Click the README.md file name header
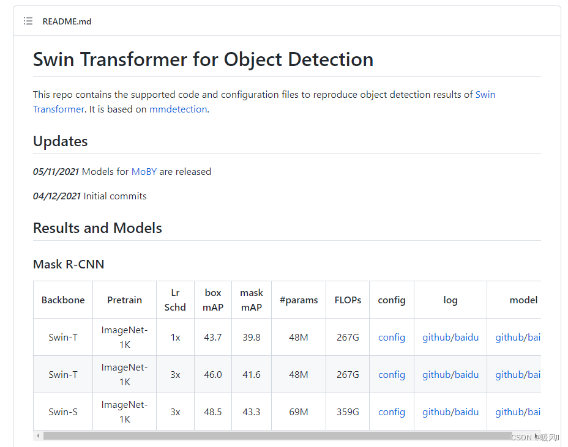Viewport: 568px width, 447px height. (67, 21)
